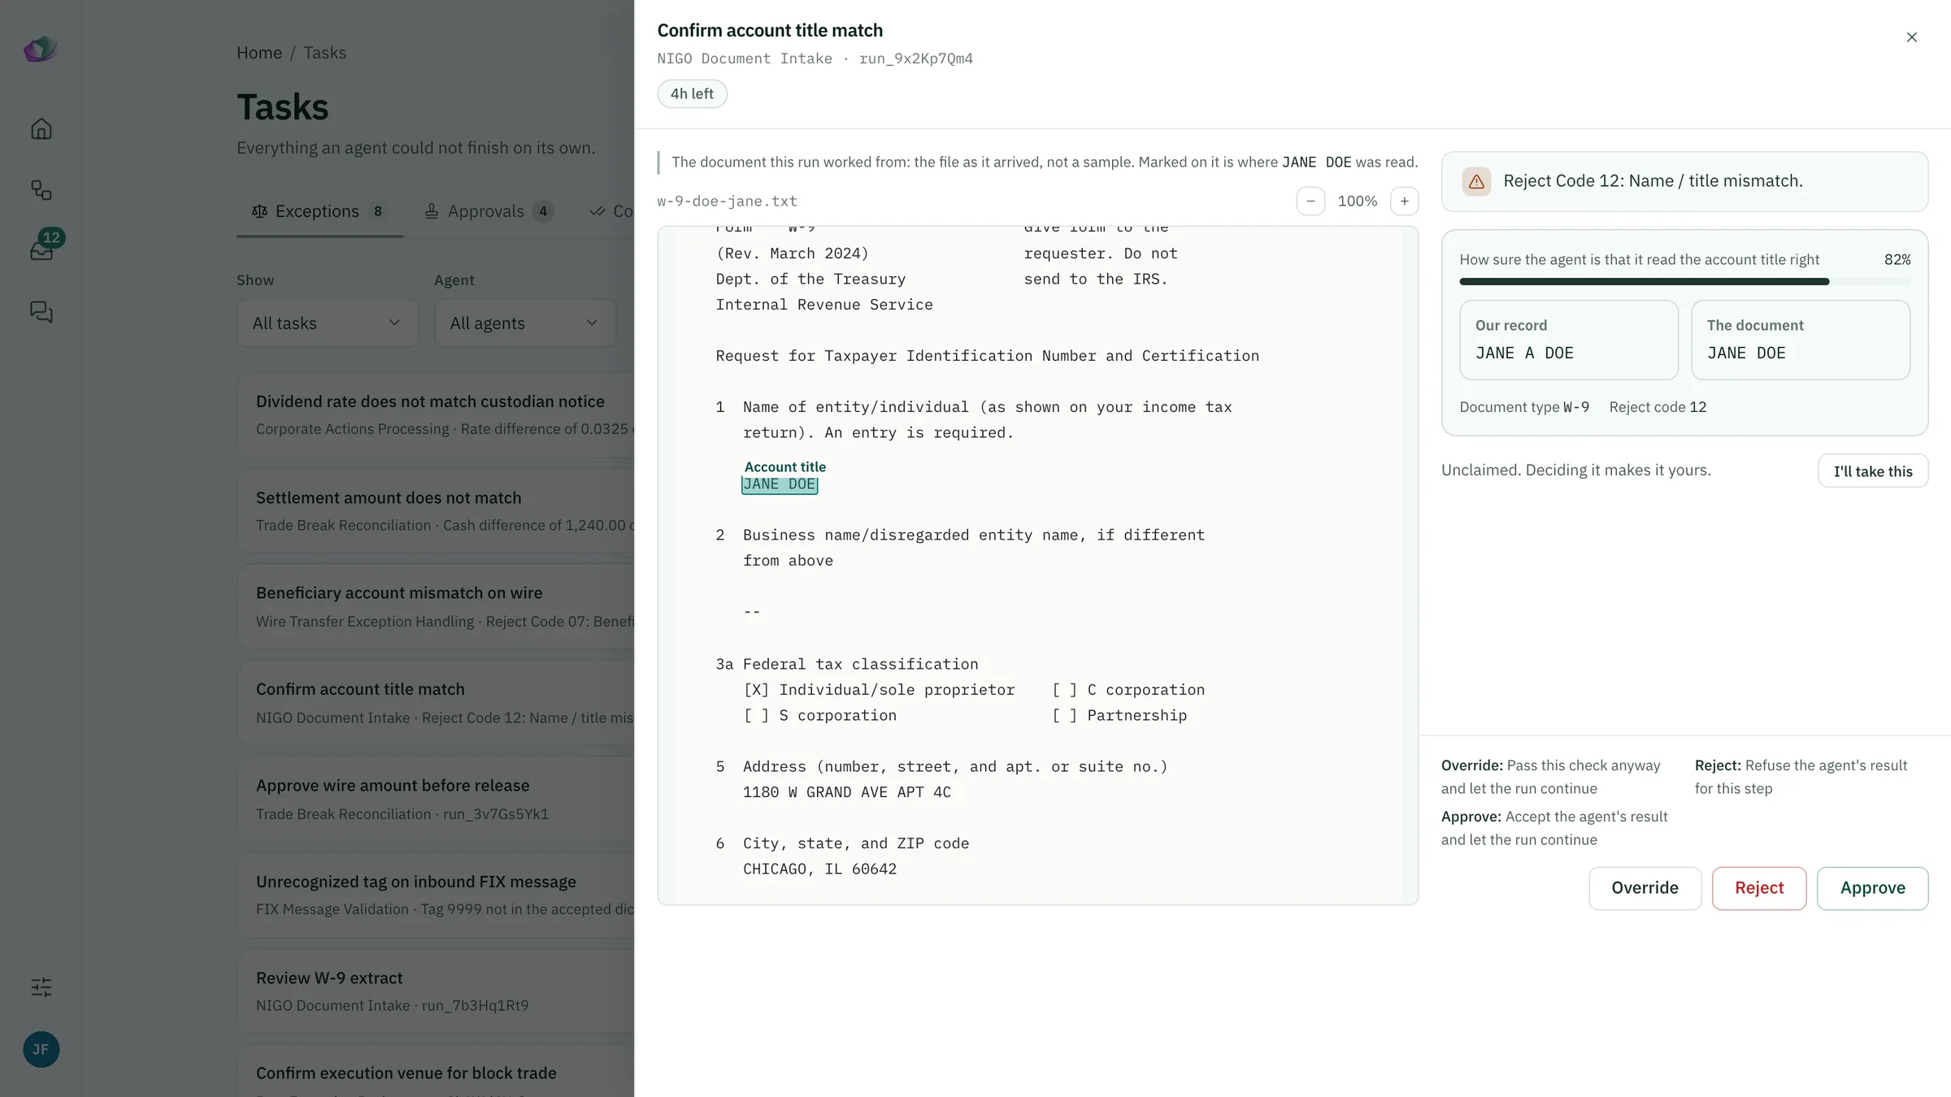
Task: Open Beneficiary account mismatch on wire task
Action: point(436,607)
